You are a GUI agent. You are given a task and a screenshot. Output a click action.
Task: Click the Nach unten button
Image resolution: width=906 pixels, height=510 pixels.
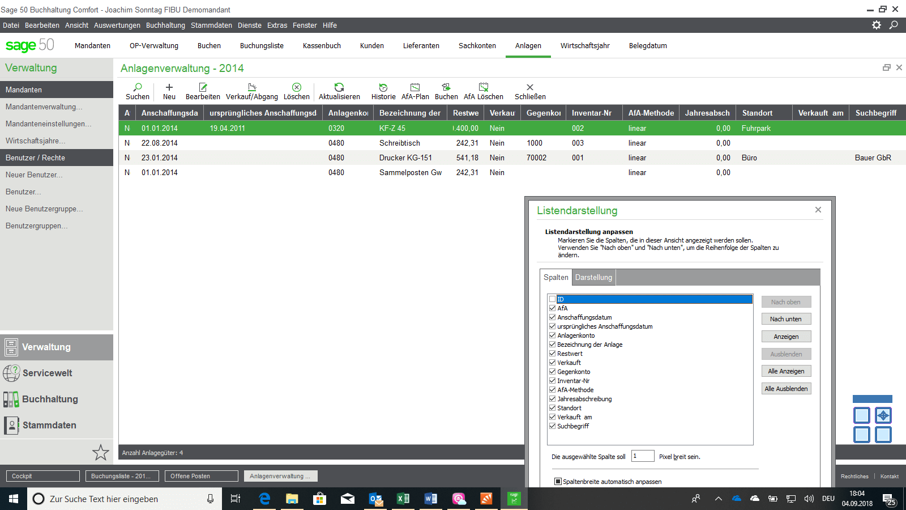pos(786,319)
